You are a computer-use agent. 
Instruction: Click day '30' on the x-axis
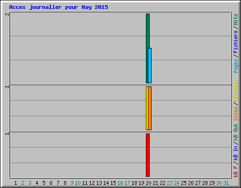pyautogui.click(x=219, y=183)
